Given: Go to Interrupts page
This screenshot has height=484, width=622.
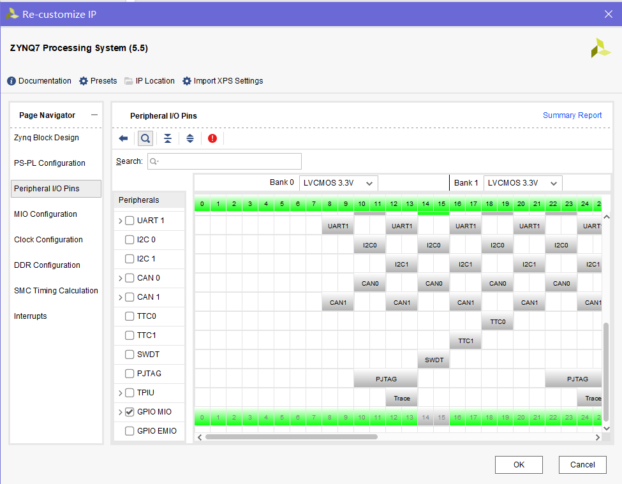Looking at the screenshot, I should coord(31,316).
